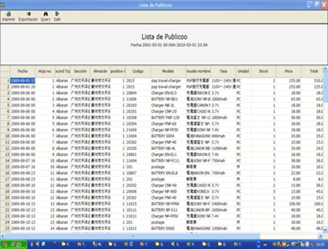Click the taskbar folder item labeled C
This screenshot has height=249, width=328.
206,244
